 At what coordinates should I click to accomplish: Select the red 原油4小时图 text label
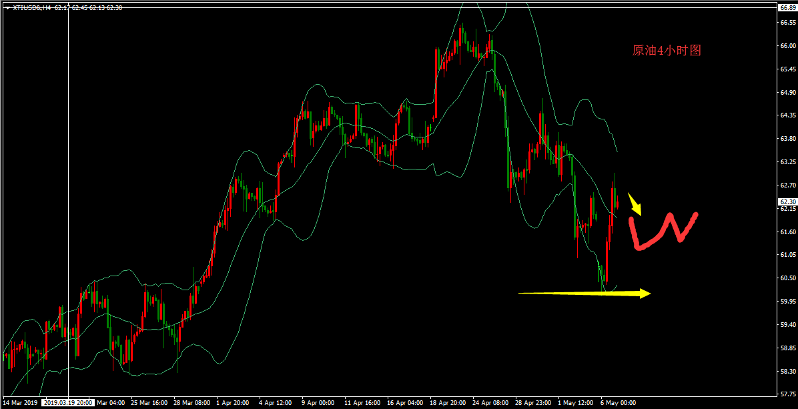666,51
